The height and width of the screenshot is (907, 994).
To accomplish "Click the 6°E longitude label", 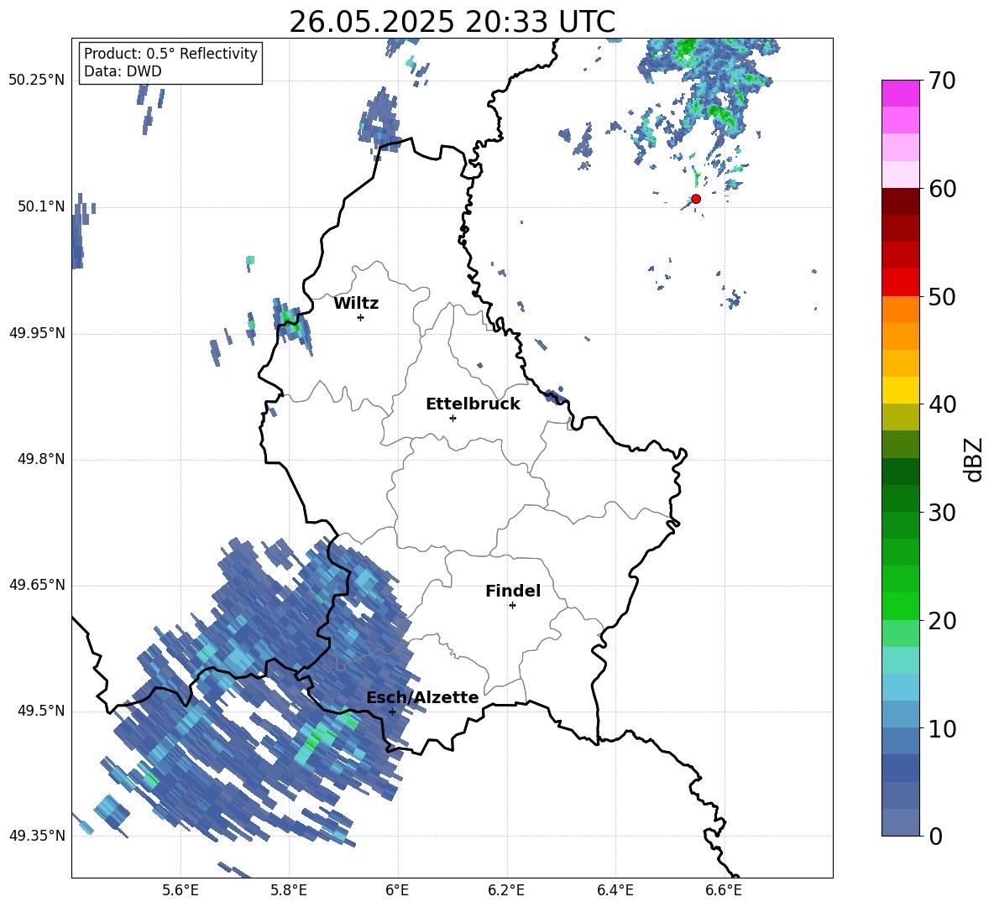I will [397, 891].
